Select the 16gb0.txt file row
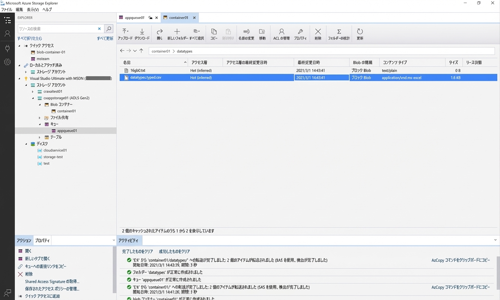This screenshot has width=500, height=300. point(308,70)
